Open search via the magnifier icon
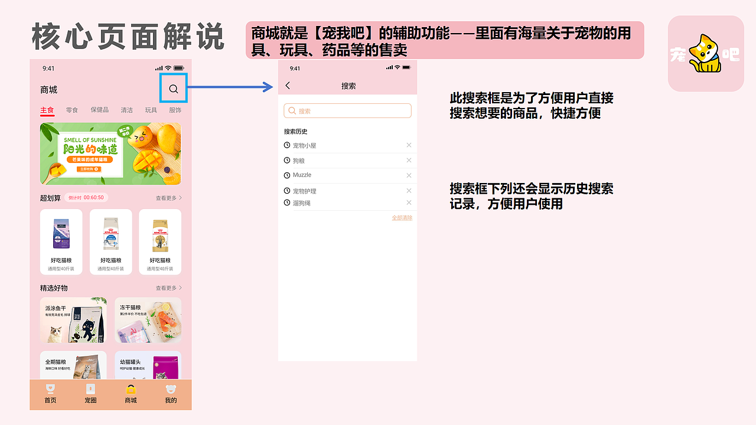Image resolution: width=756 pixels, height=425 pixels. tap(173, 89)
